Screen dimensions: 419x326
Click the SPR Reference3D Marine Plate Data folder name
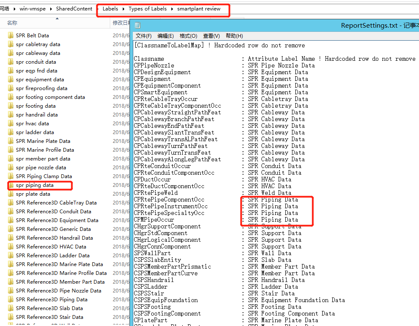[x=59, y=264]
